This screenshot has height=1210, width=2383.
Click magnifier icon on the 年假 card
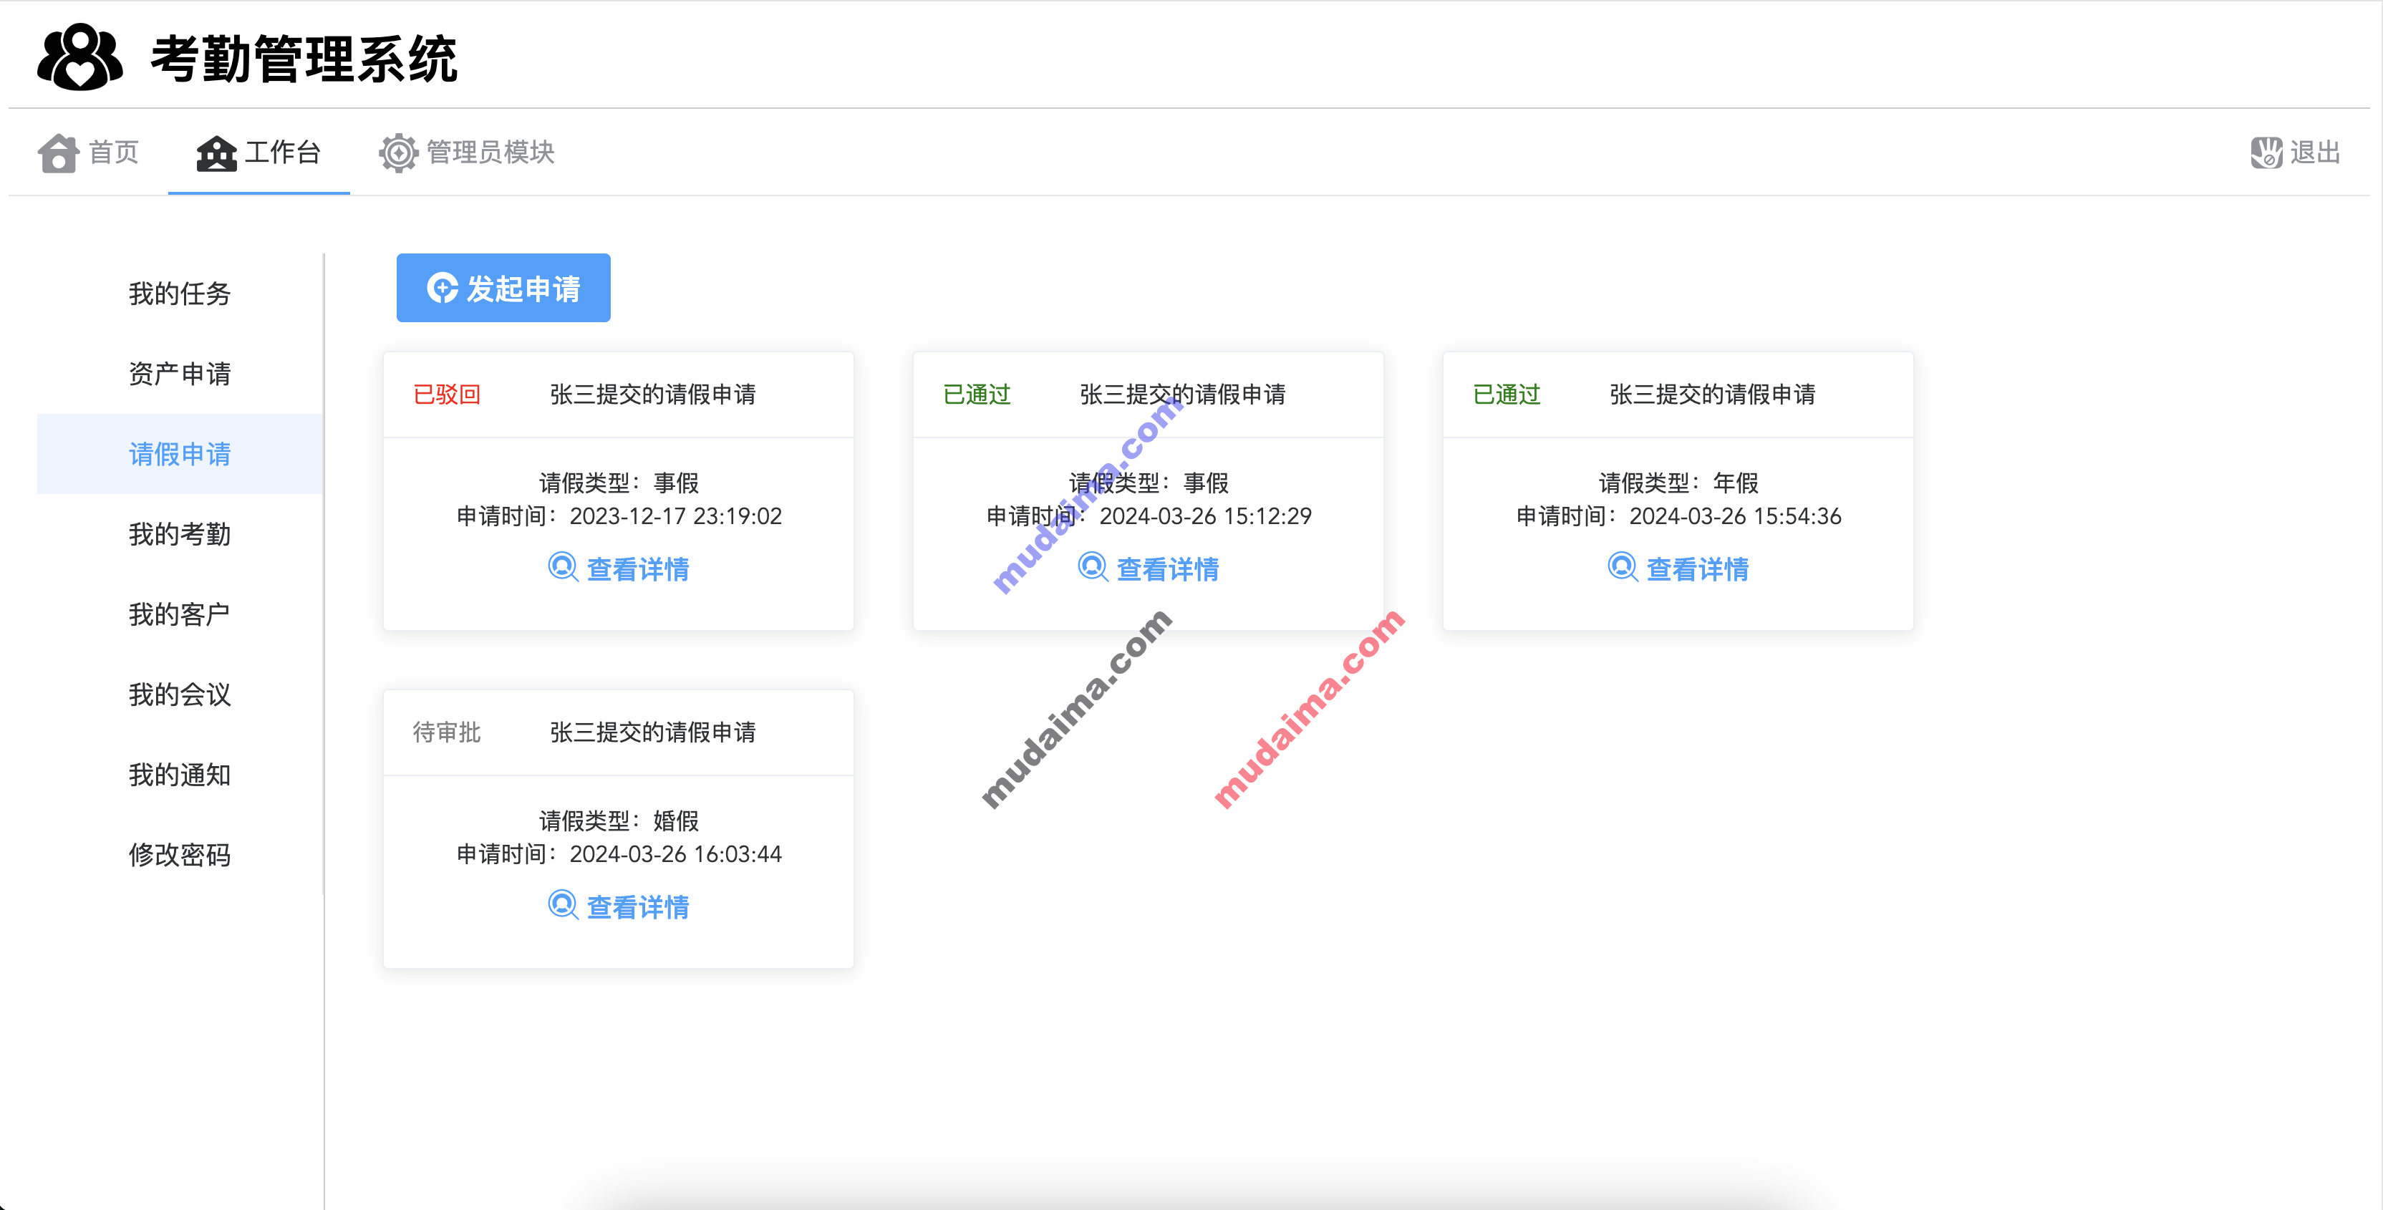click(1623, 567)
